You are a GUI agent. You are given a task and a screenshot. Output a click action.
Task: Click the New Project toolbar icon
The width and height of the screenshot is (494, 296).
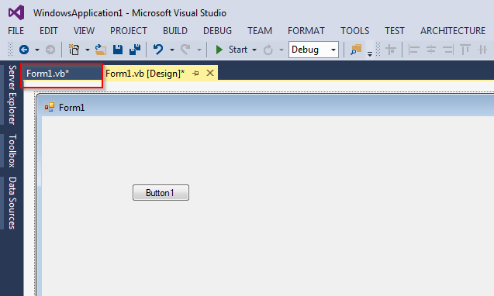pyautogui.click(x=74, y=50)
